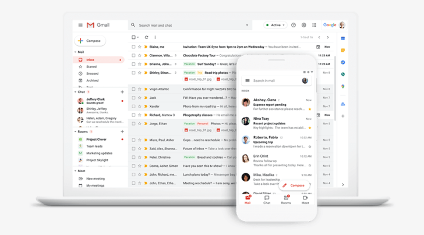Image resolution: width=424 pixels, height=235 pixels.
Task: Collapse the Rooms section
Action: click(x=75, y=131)
